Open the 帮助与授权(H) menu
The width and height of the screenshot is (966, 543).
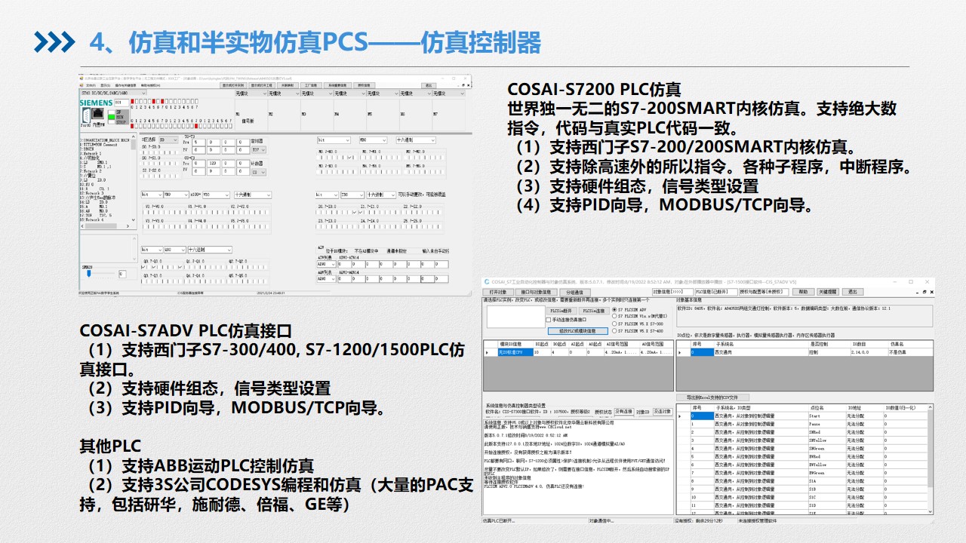click(150, 85)
